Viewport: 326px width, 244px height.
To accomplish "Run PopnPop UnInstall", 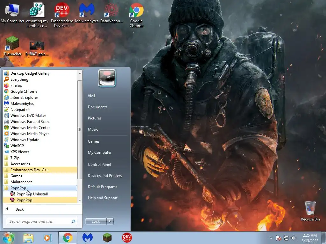I will pyautogui.click(x=40, y=194).
